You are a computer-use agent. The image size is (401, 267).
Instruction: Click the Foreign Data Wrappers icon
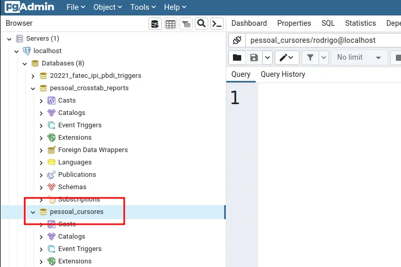pos(52,150)
